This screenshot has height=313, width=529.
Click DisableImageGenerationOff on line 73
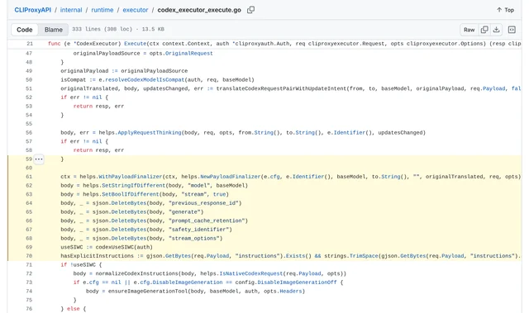tap(297, 282)
